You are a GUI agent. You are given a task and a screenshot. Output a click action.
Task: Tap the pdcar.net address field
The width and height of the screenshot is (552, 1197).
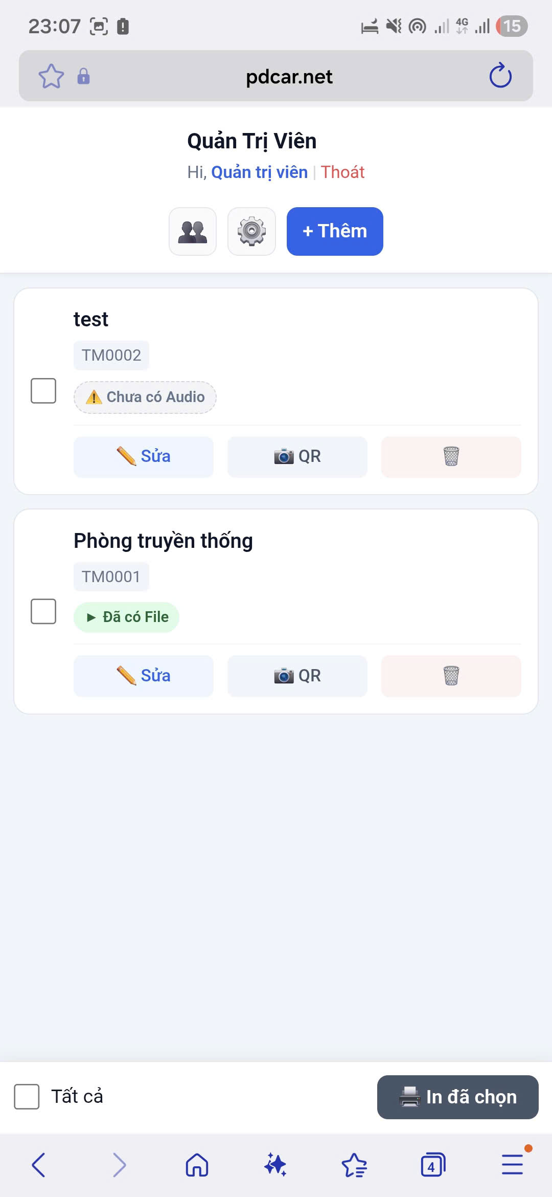pyautogui.click(x=289, y=76)
